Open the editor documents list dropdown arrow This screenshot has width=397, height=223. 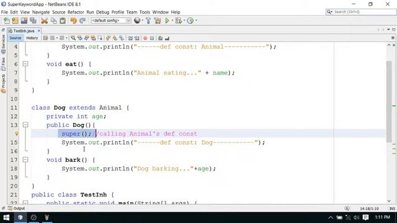click(x=389, y=30)
